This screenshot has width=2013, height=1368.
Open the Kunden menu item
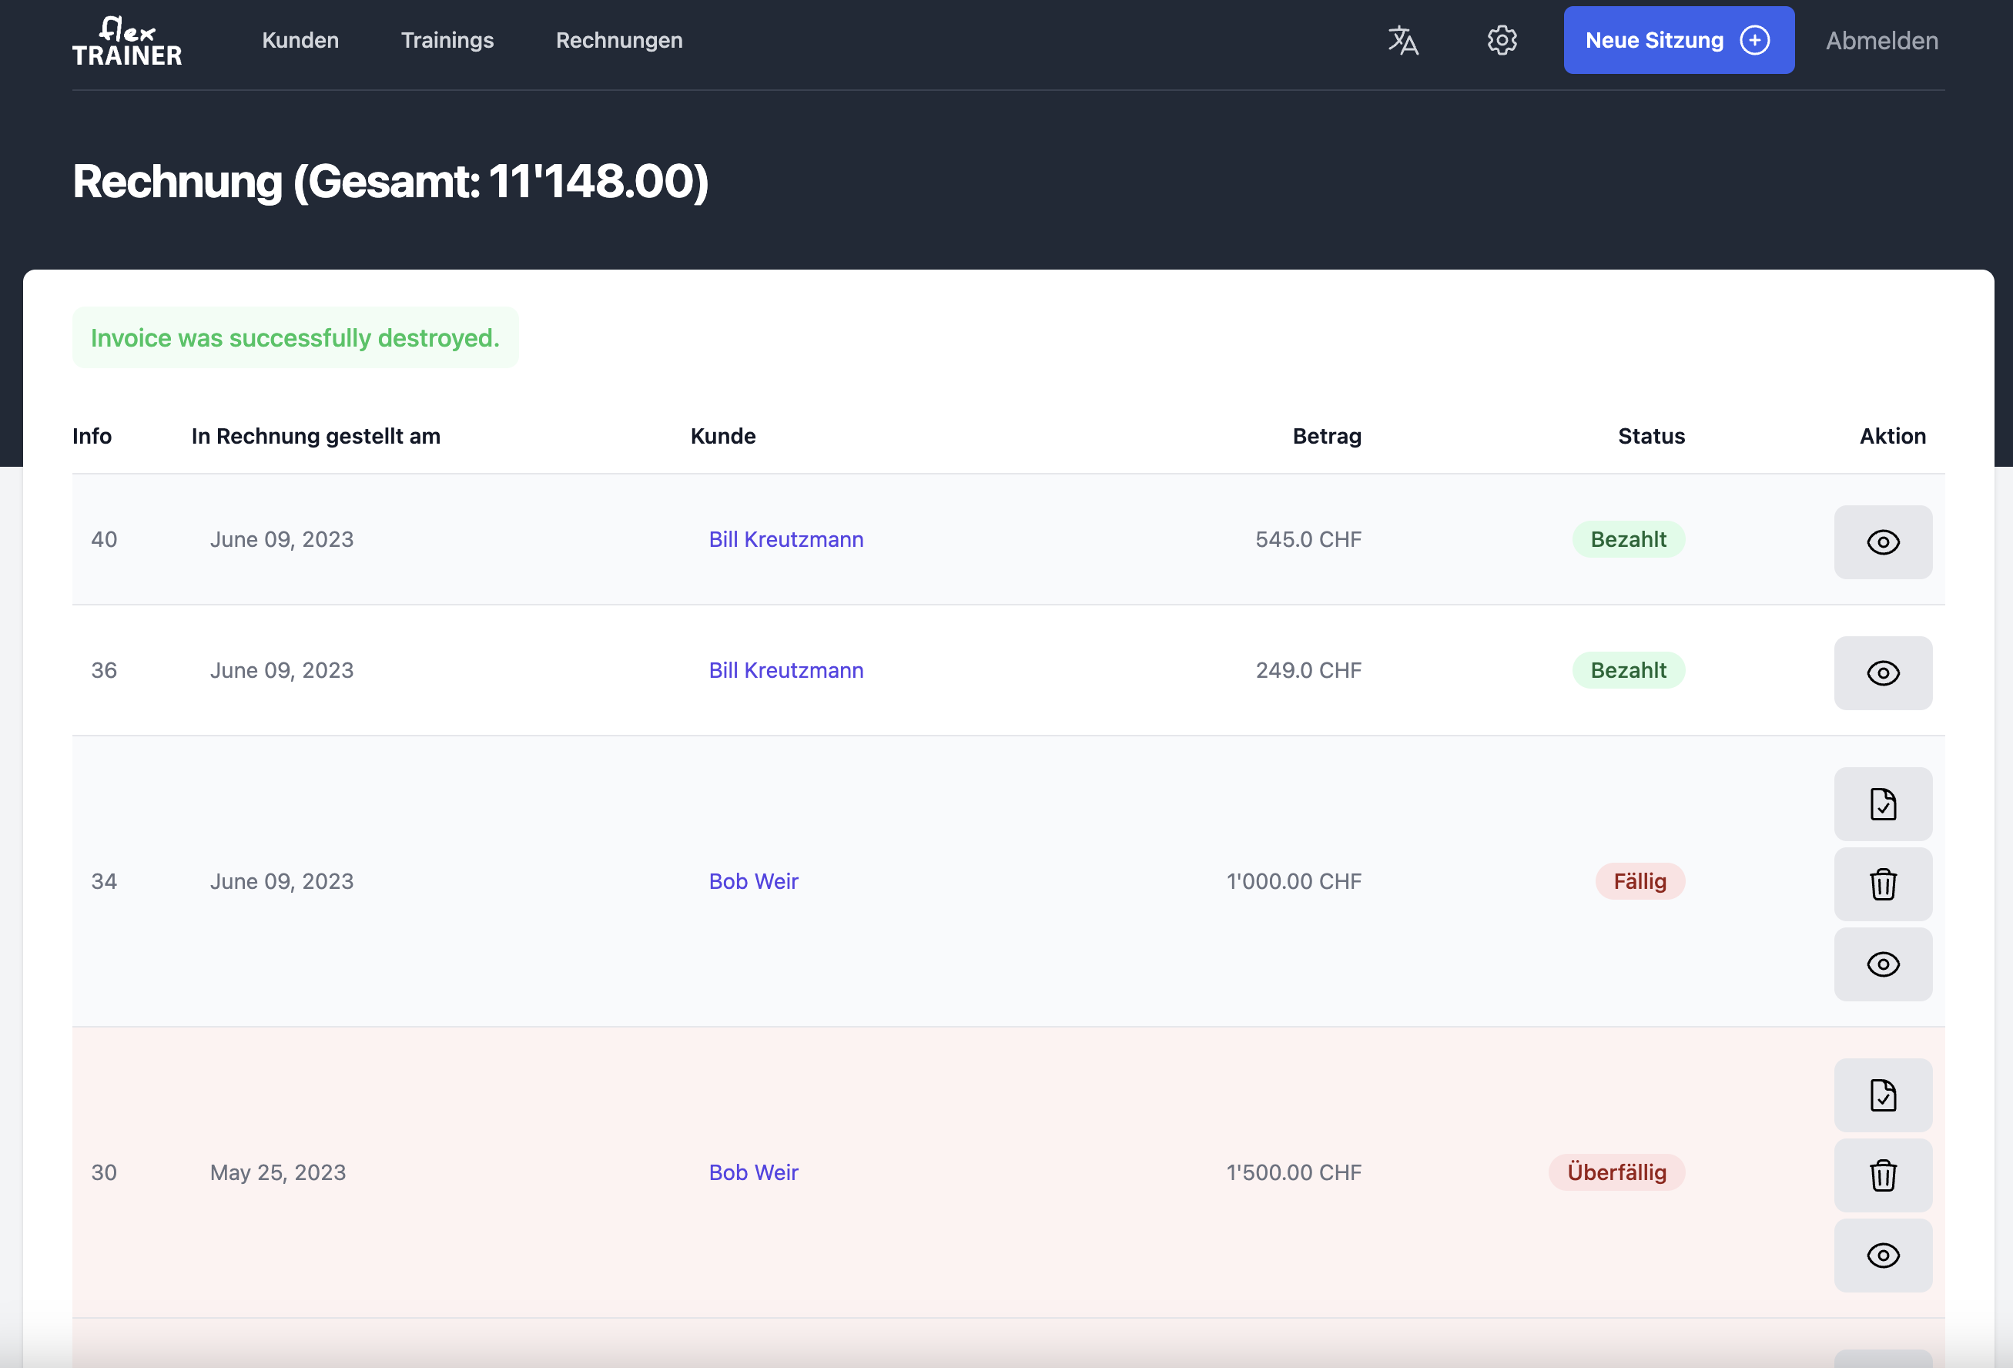(300, 40)
